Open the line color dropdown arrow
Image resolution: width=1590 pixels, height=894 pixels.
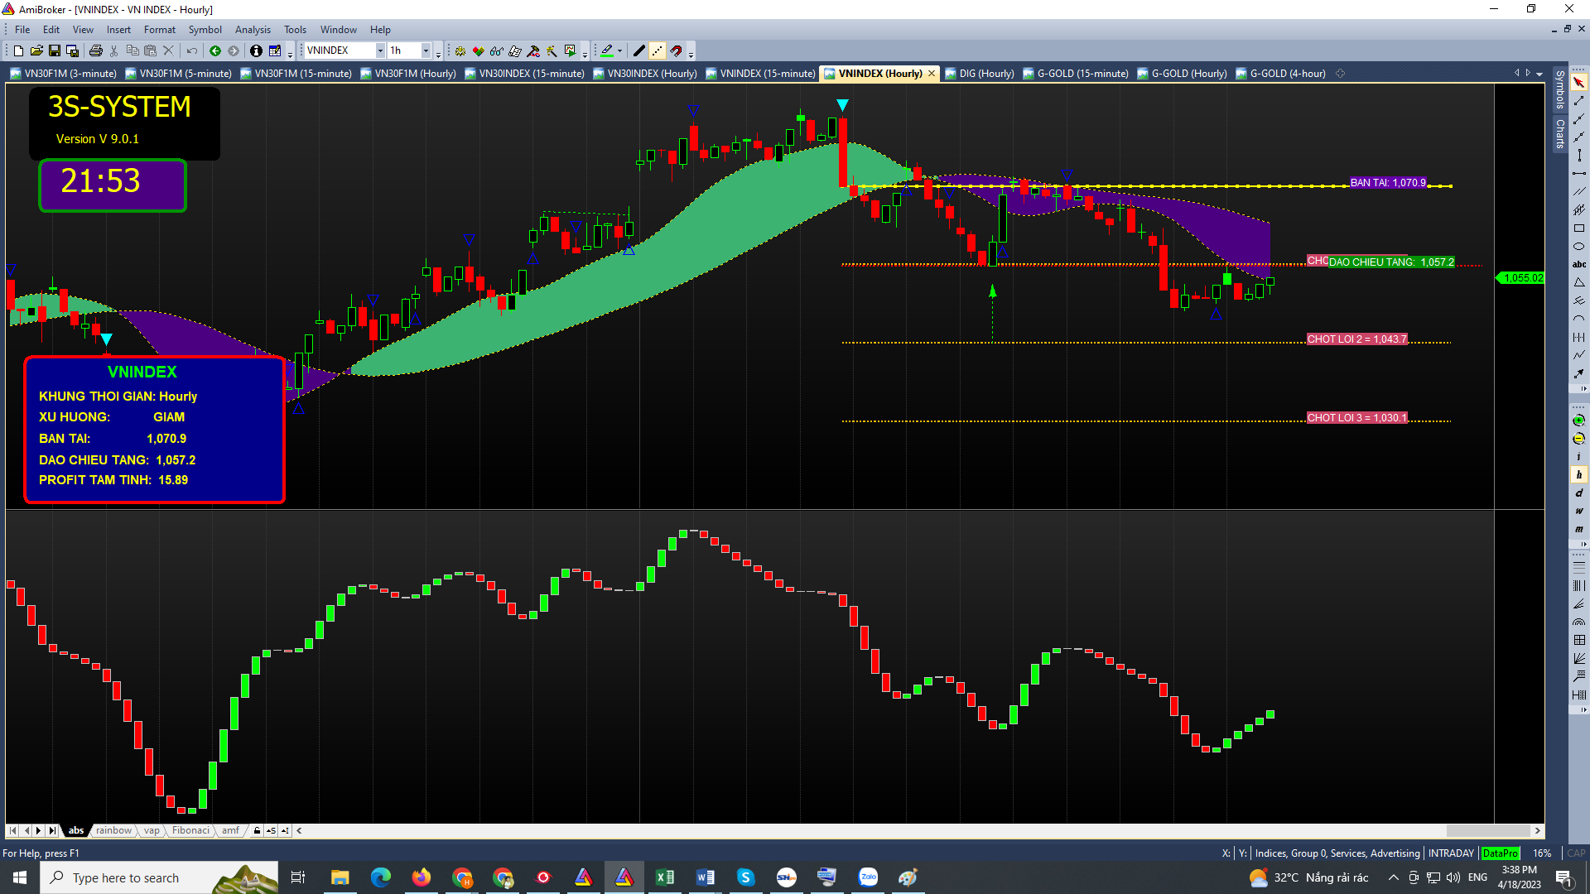[619, 51]
